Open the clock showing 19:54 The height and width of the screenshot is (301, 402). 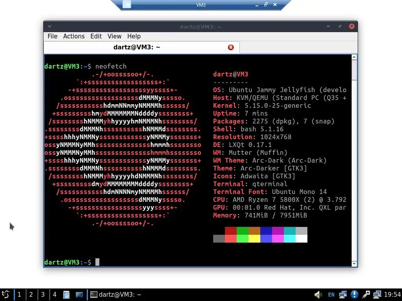392,294
